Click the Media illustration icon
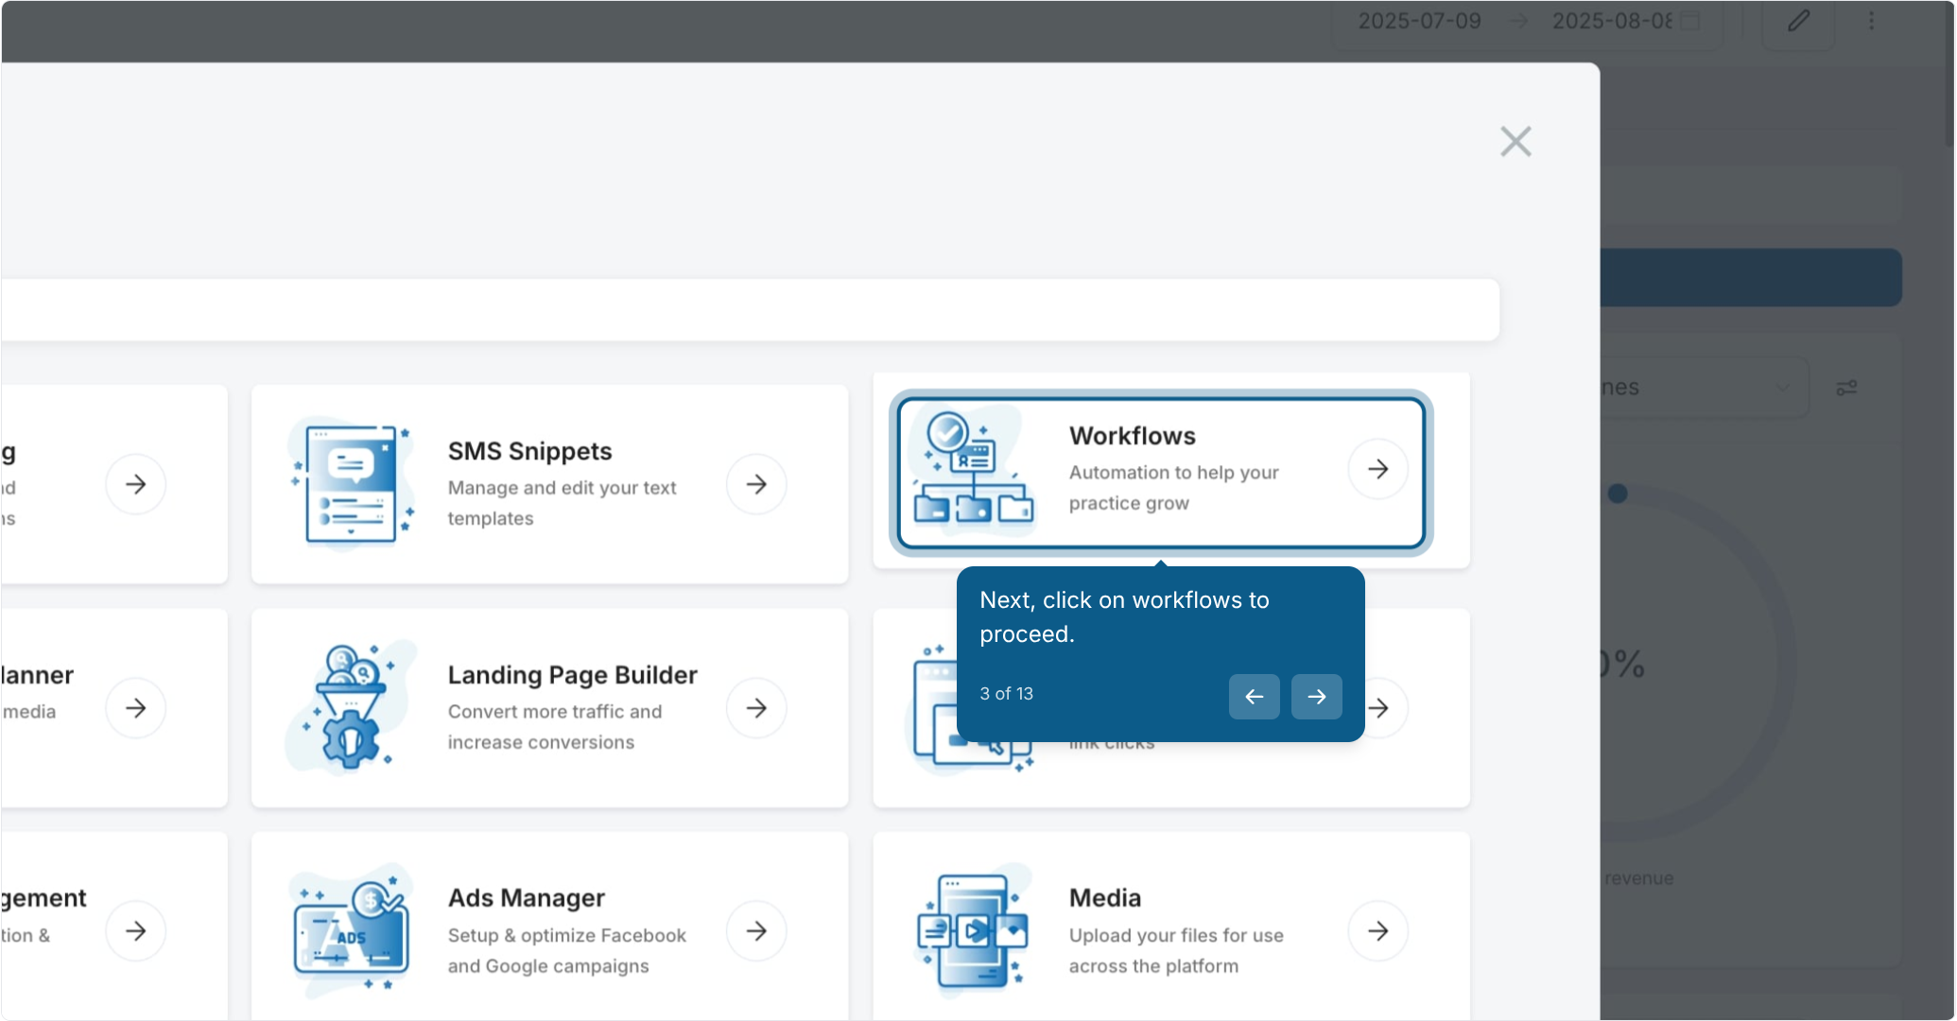1957x1021 pixels. point(974,929)
